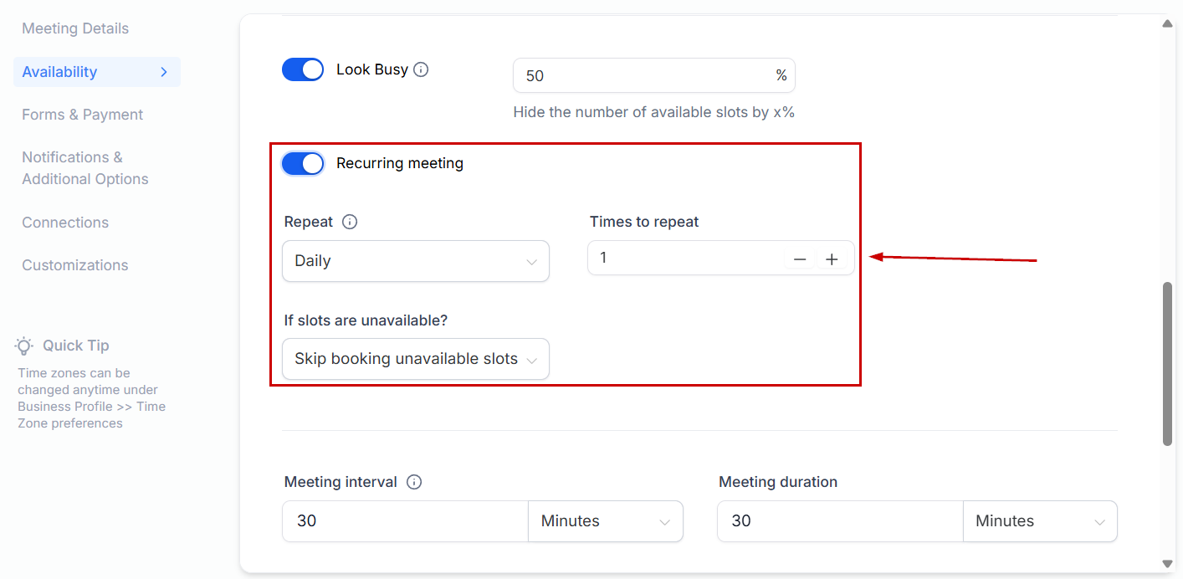Viewport: 1183px width, 579px height.
Task: Click the plus icon in Times to repeat
Action: 832,259
